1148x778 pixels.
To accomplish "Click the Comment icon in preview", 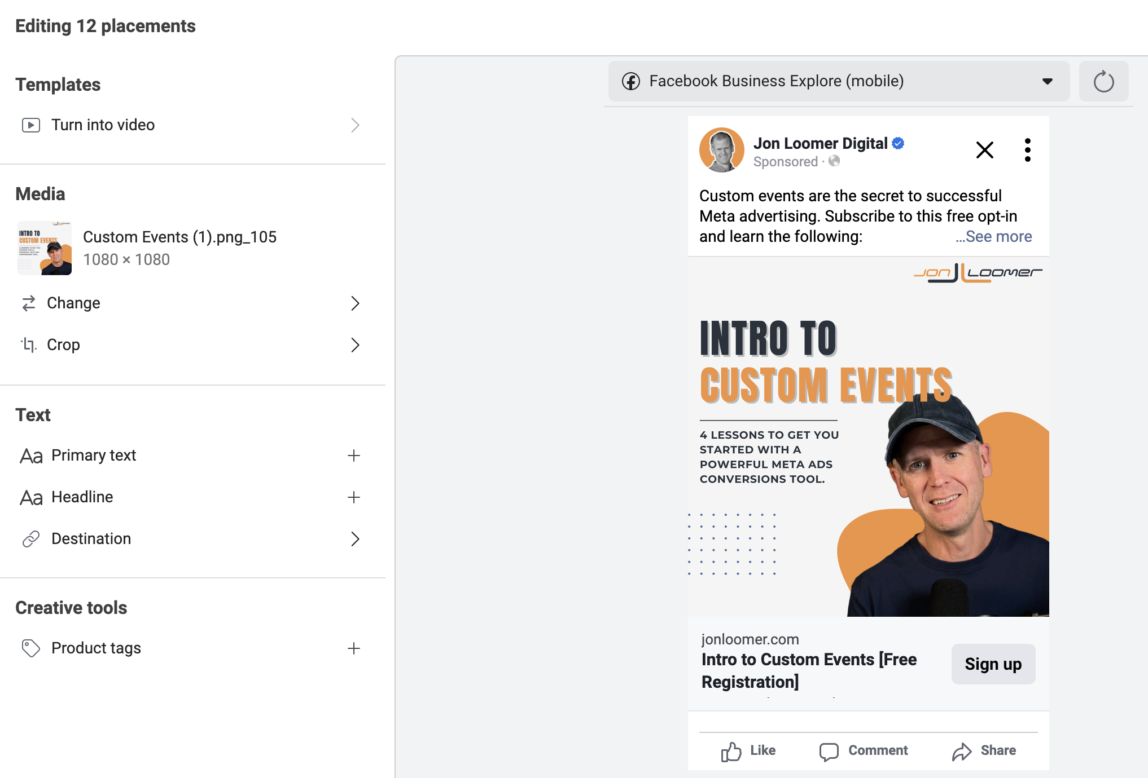I will click(829, 750).
